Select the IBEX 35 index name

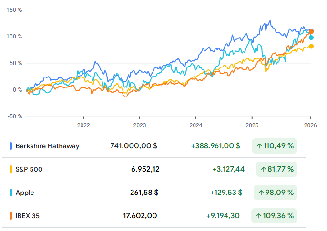pyautogui.click(x=28, y=216)
